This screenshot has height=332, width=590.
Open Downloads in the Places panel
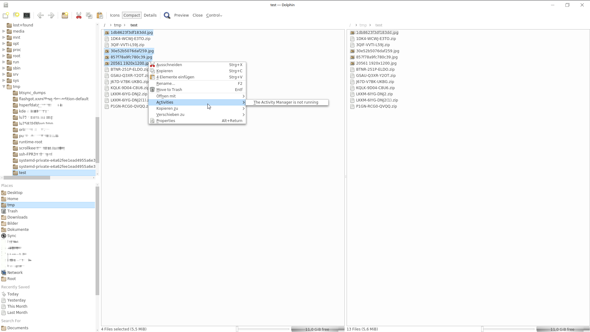click(x=17, y=217)
